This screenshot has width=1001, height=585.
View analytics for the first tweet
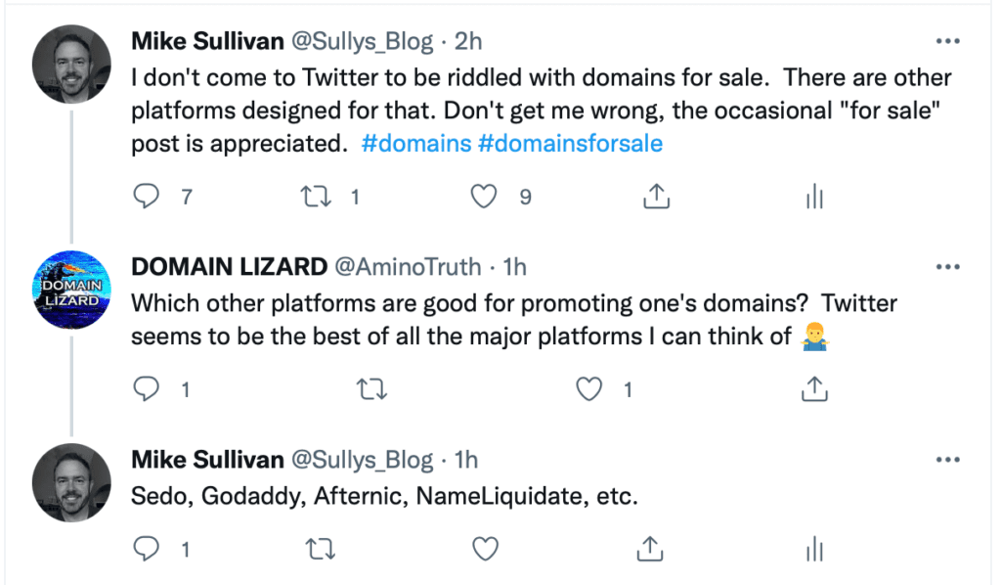[814, 197]
